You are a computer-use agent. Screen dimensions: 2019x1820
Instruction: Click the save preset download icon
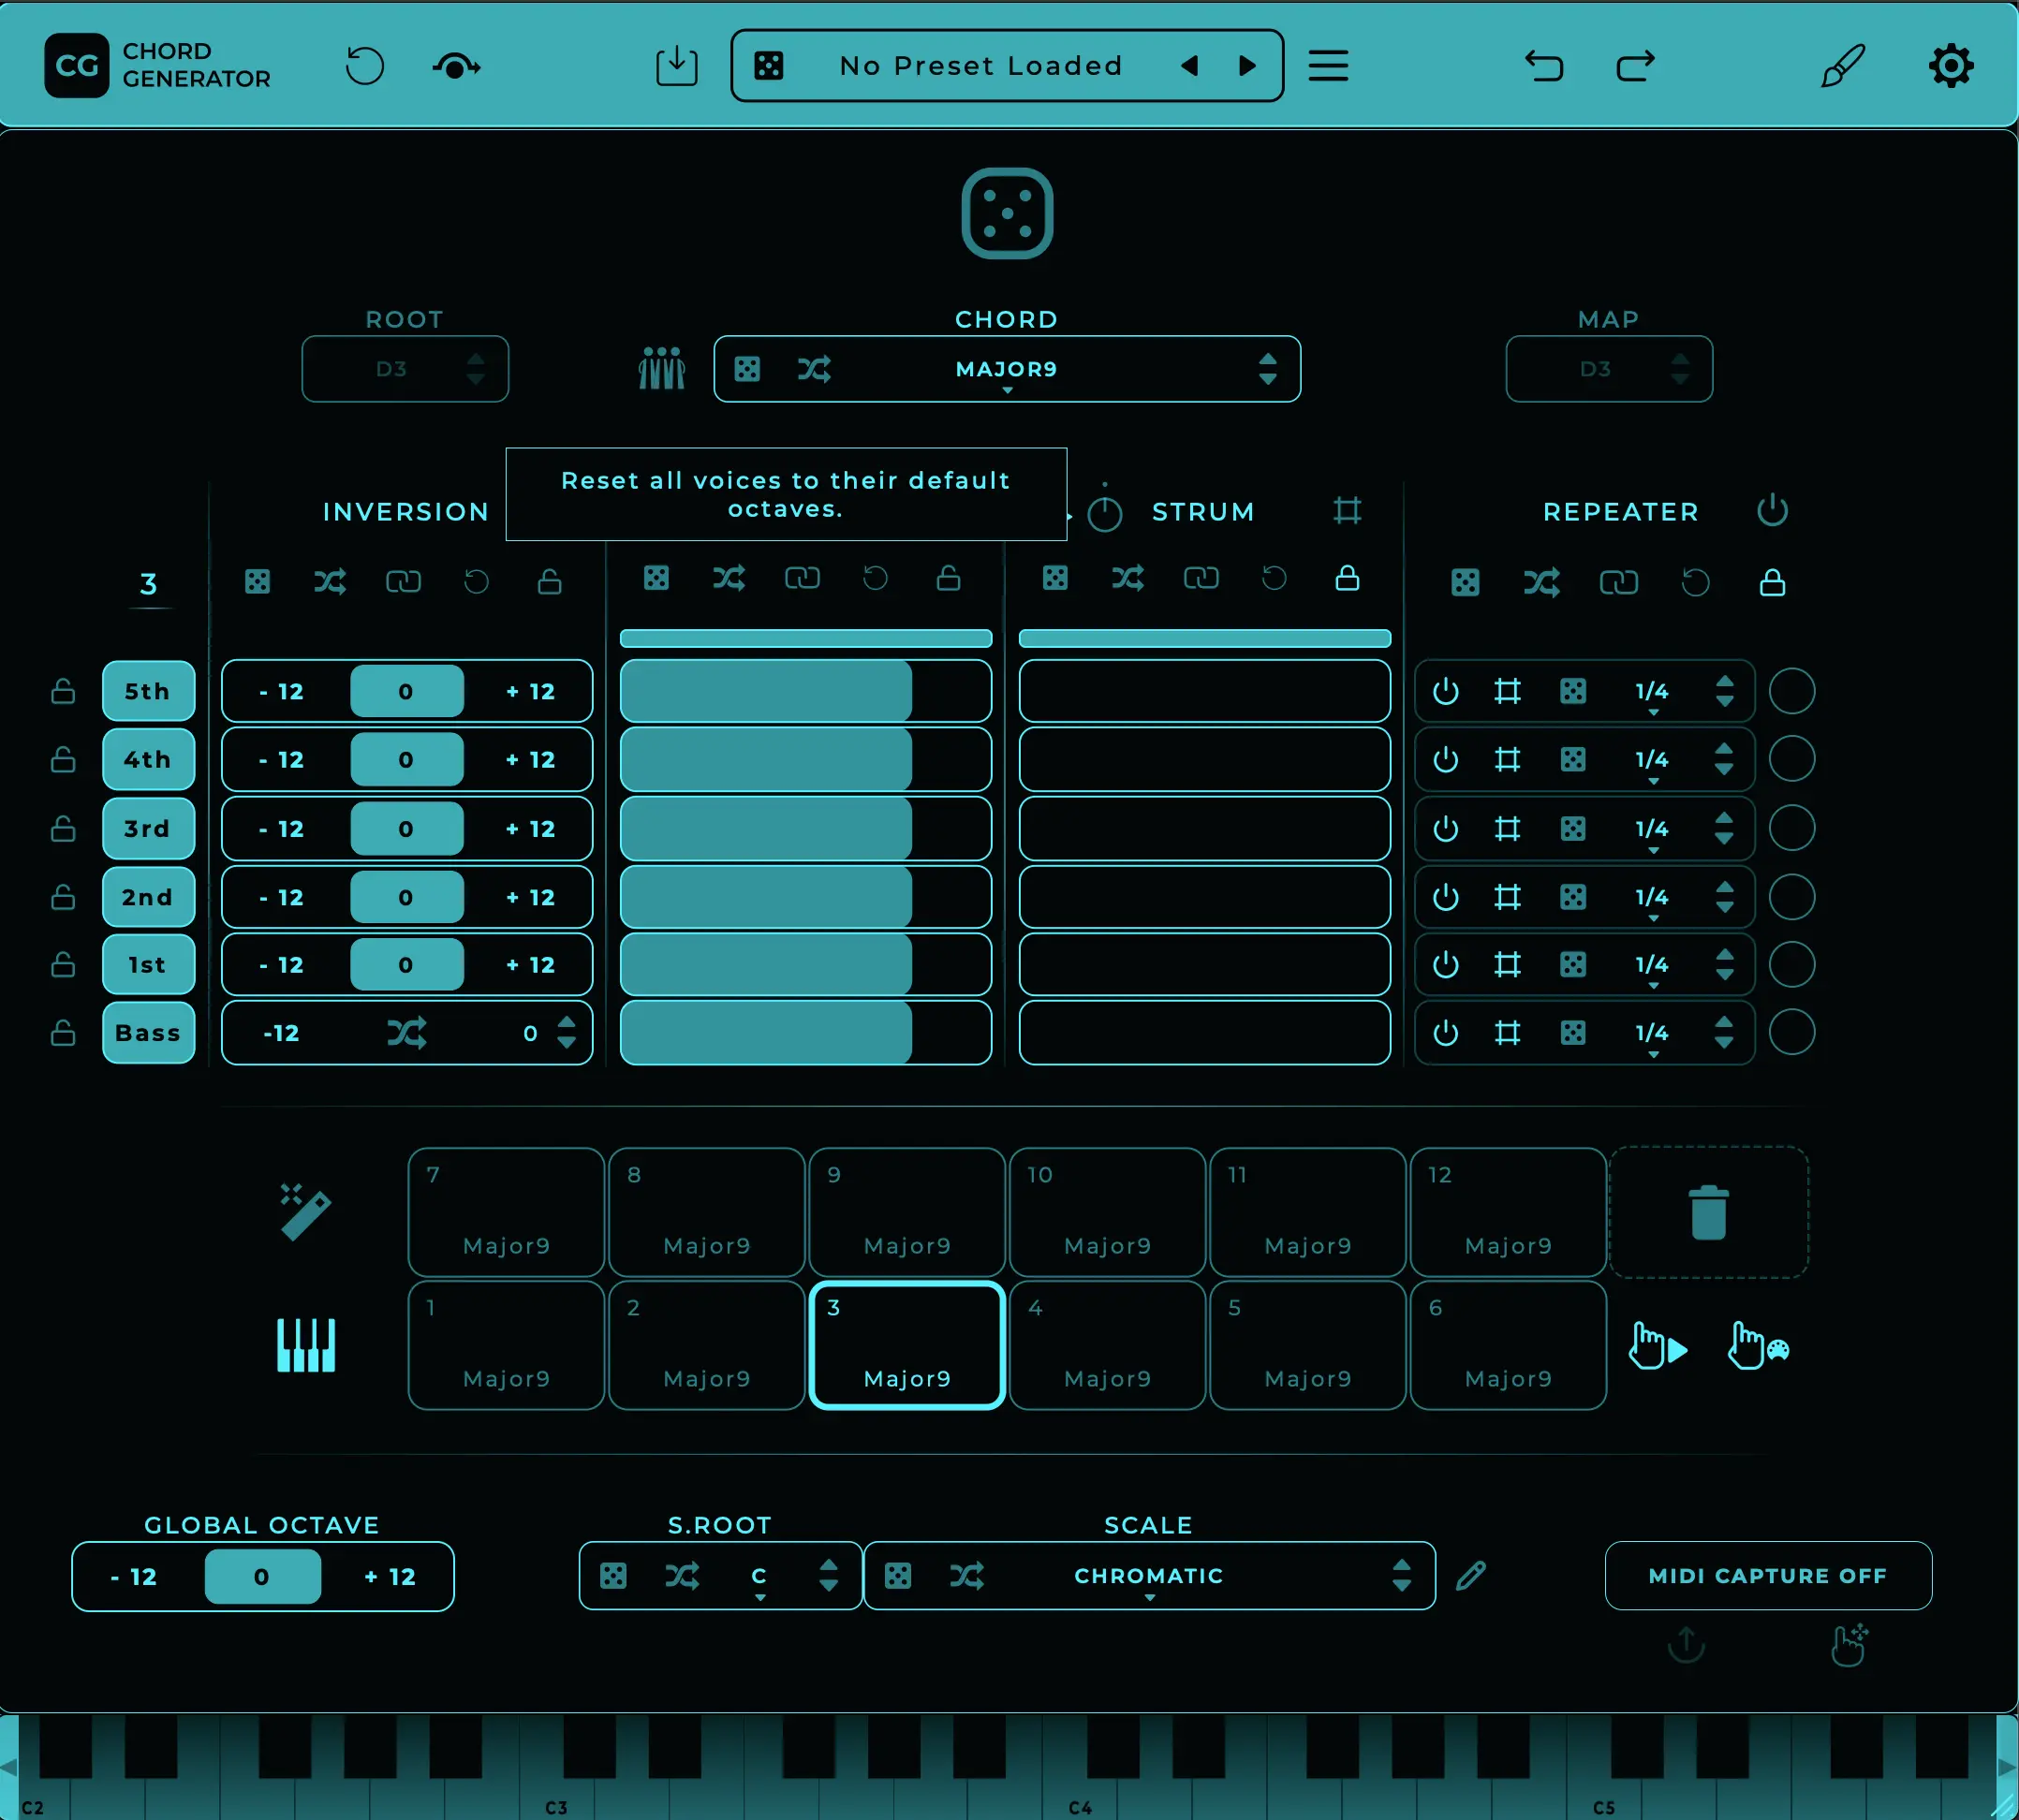tap(676, 66)
